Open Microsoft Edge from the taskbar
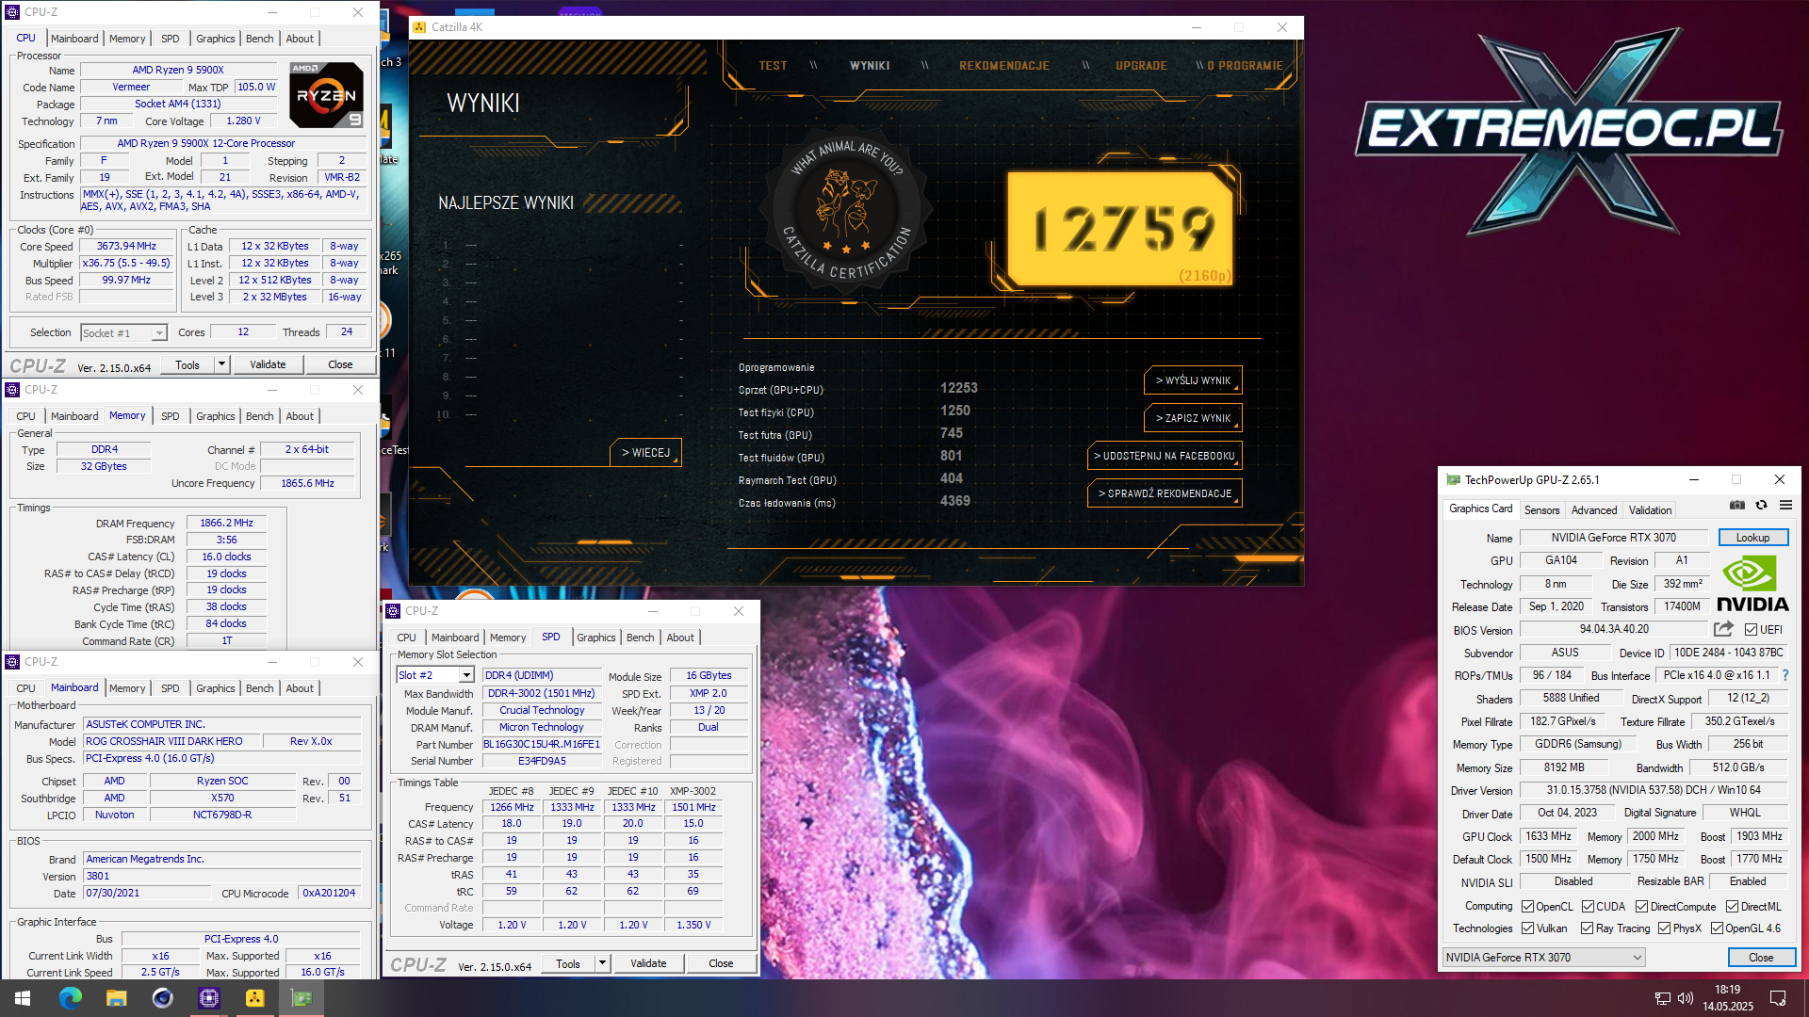This screenshot has width=1809, height=1017. coord(70,998)
